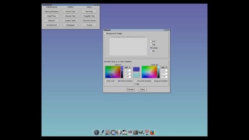This screenshot has width=249, height=140.
Task: Open Terminal Server in Control Panel
Action: 89,21
